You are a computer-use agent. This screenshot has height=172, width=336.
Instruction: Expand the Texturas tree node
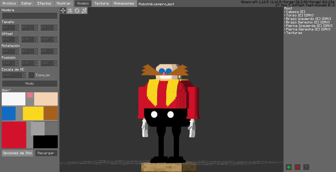pos(285,33)
